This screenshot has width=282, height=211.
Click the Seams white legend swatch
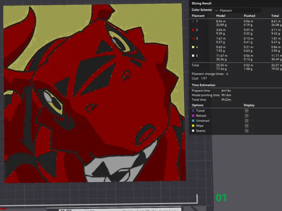[x=193, y=131]
